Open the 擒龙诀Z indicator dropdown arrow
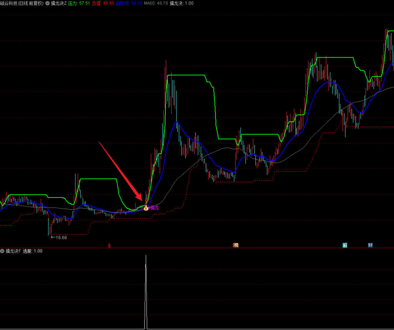 click(47, 3)
